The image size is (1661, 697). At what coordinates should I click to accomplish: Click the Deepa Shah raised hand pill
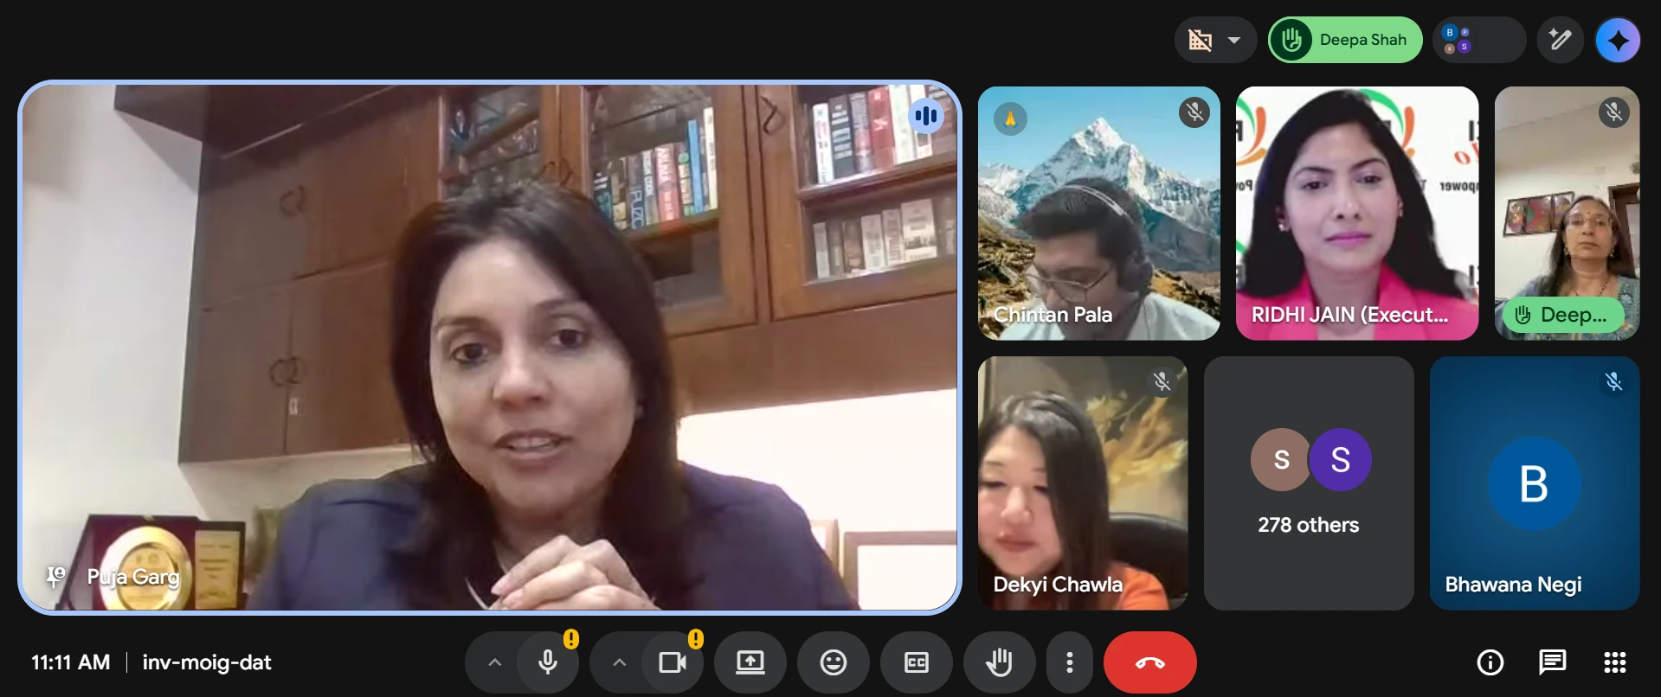tap(1345, 40)
